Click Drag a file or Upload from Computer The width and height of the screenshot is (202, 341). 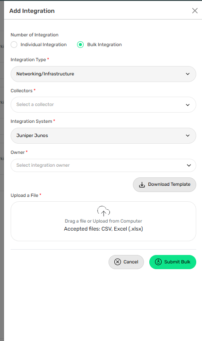(103, 221)
